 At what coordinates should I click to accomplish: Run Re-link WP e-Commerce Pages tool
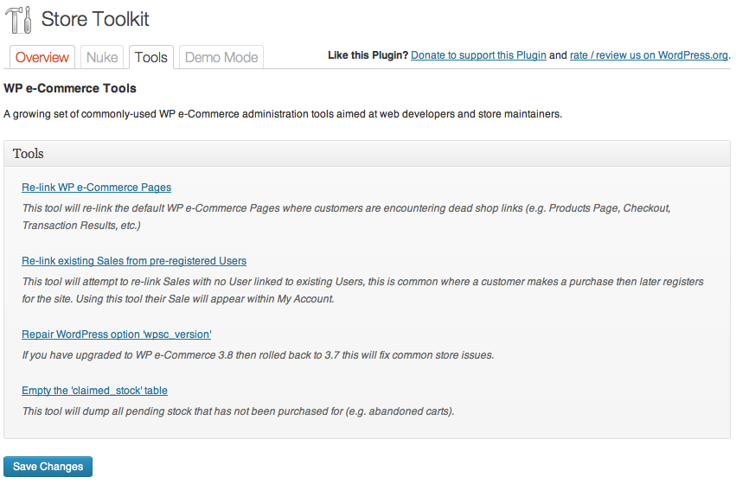pyautogui.click(x=96, y=188)
